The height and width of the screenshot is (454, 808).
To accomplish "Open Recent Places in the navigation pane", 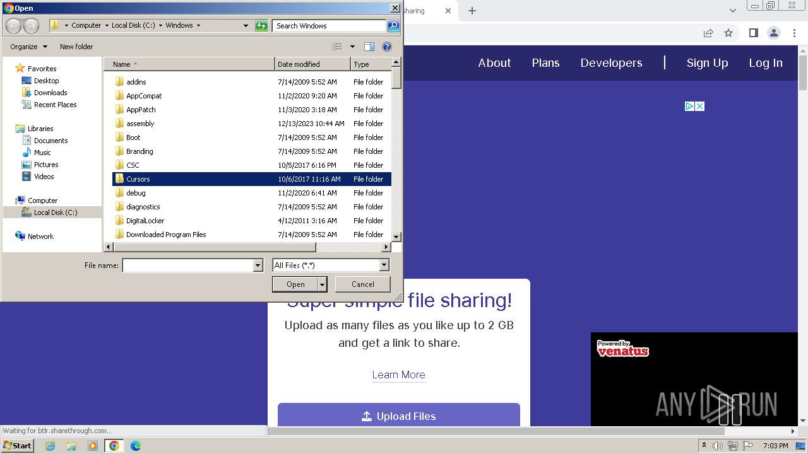I will pos(55,105).
